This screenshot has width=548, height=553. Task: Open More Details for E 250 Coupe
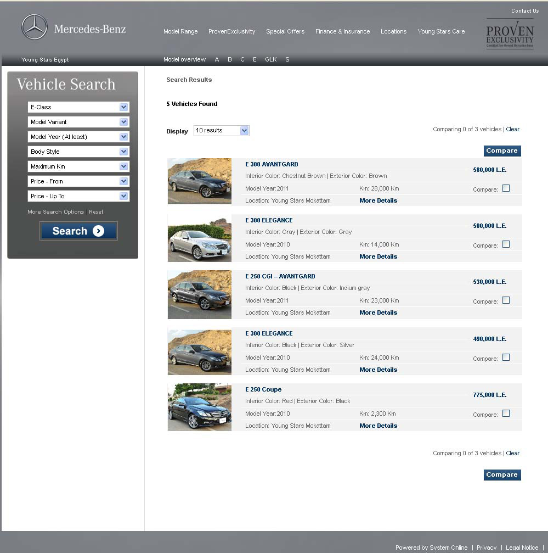[378, 426]
